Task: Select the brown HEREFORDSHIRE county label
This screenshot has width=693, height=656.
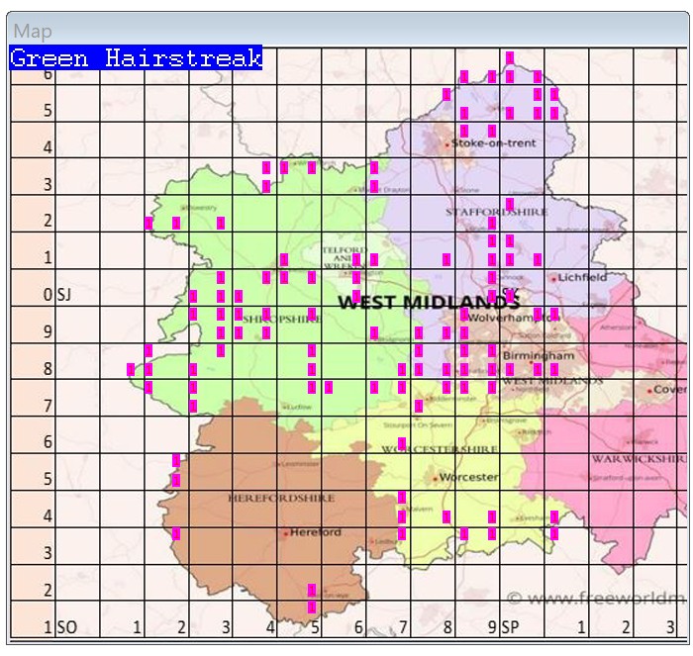Action: 281,499
